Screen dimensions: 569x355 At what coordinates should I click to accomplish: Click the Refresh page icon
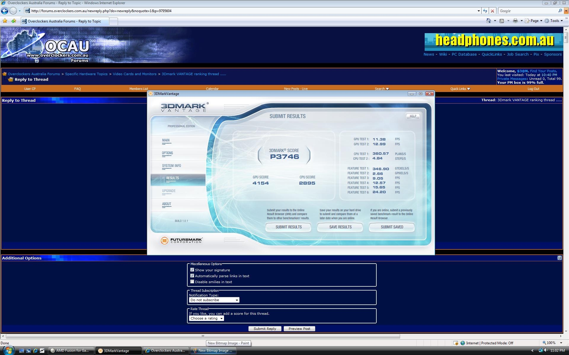click(x=485, y=11)
